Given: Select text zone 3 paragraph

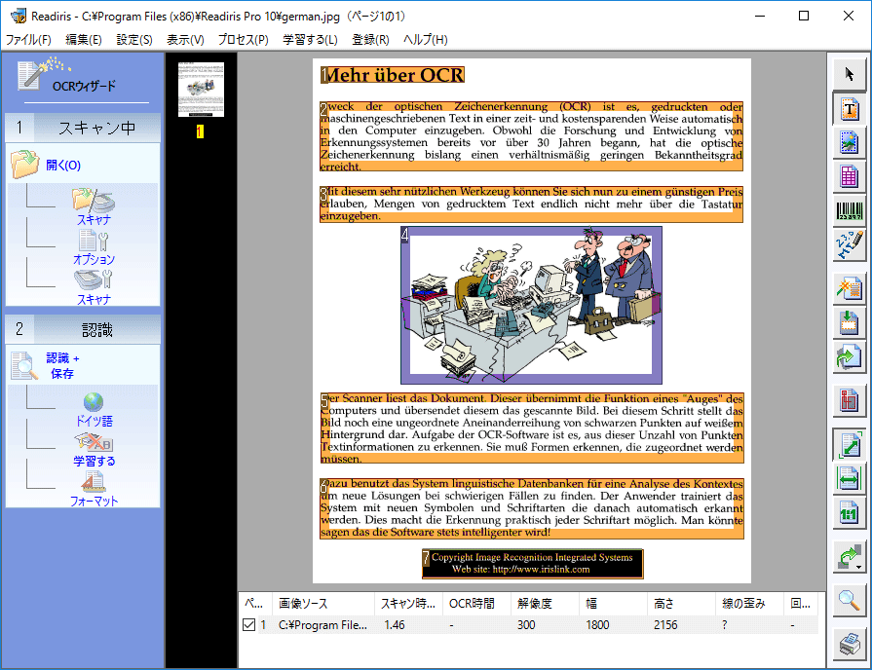Looking at the screenshot, I should point(531,205).
